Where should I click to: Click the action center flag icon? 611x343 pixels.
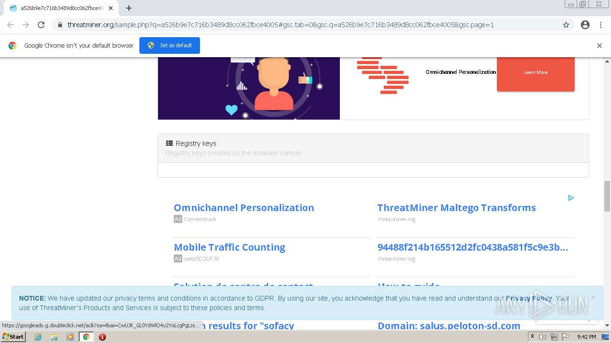point(565,337)
